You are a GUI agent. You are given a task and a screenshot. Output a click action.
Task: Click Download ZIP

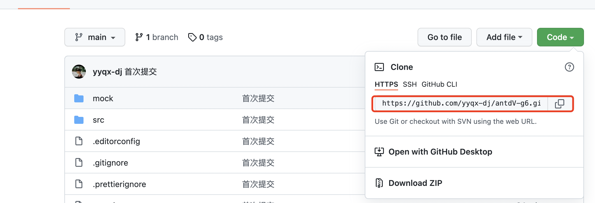(415, 183)
